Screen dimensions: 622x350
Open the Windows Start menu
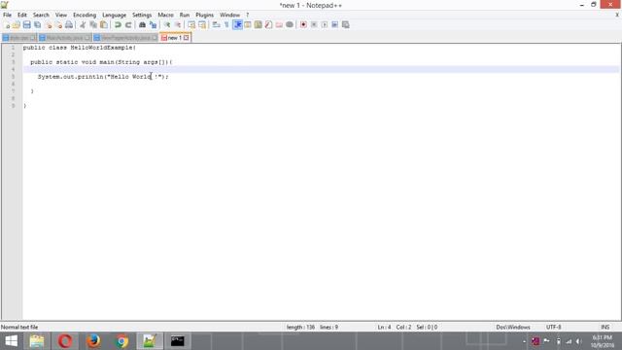click(11, 341)
